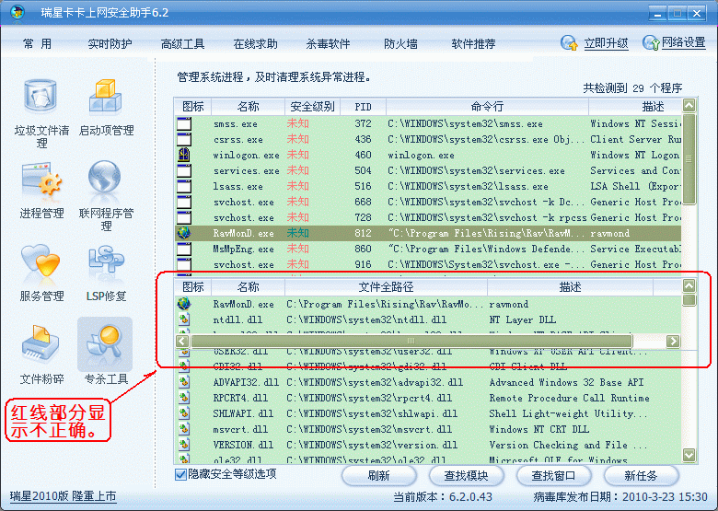This screenshot has height=511, width=718.
Task: Click the app logo in the title bar
Action: point(17,12)
